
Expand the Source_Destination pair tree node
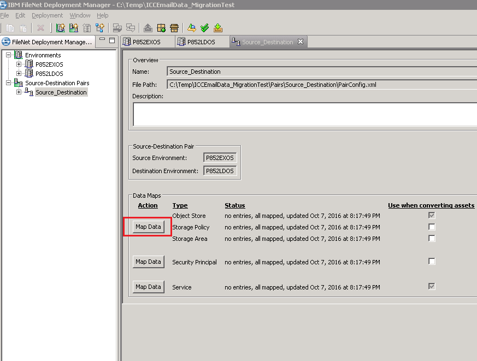pyautogui.click(x=19, y=92)
